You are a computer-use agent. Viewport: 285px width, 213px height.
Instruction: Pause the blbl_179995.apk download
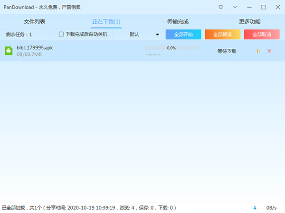pos(258,51)
